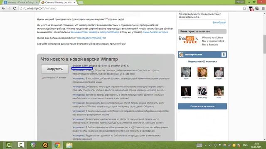Image resolution: width=266 pixels, height=149 pixels.
Task: Click the Все обзоры link
Action: (x=219, y=22)
